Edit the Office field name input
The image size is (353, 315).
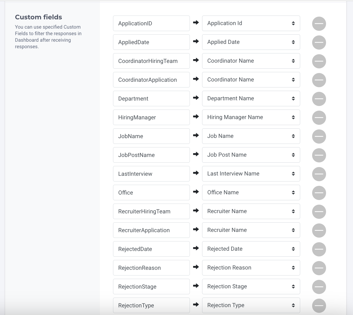(x=151, y=192)
